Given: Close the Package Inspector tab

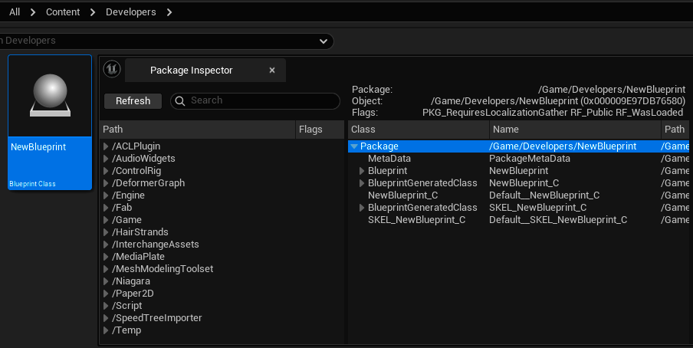Looking at the screenshot, I should (272, 71).
